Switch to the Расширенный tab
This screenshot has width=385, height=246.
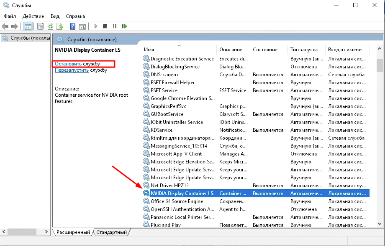click(x=73, y=232)
